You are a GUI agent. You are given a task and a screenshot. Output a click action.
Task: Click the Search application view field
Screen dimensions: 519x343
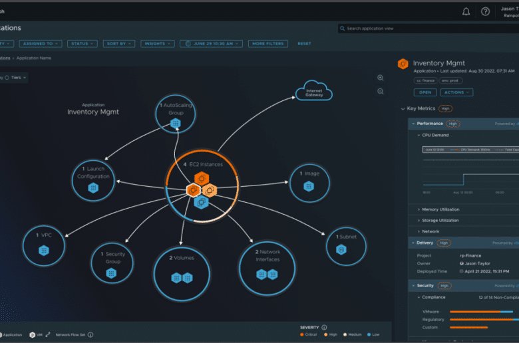click(x=429, y=29)
